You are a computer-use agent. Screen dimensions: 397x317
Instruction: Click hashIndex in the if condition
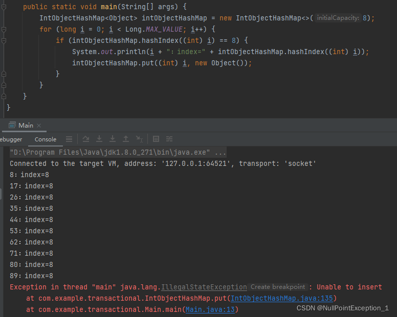(160, 41)
